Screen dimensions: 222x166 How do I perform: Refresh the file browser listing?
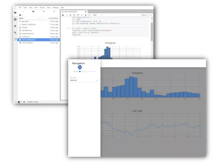click(x=54, y=12)
